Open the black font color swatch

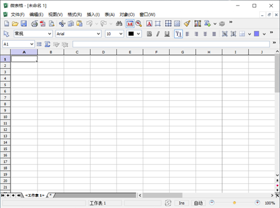134,34
